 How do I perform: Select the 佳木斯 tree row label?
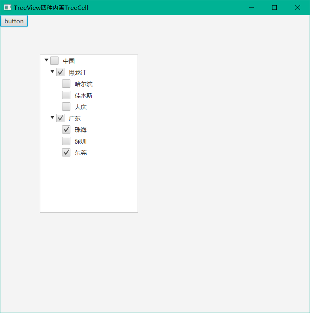84,95
